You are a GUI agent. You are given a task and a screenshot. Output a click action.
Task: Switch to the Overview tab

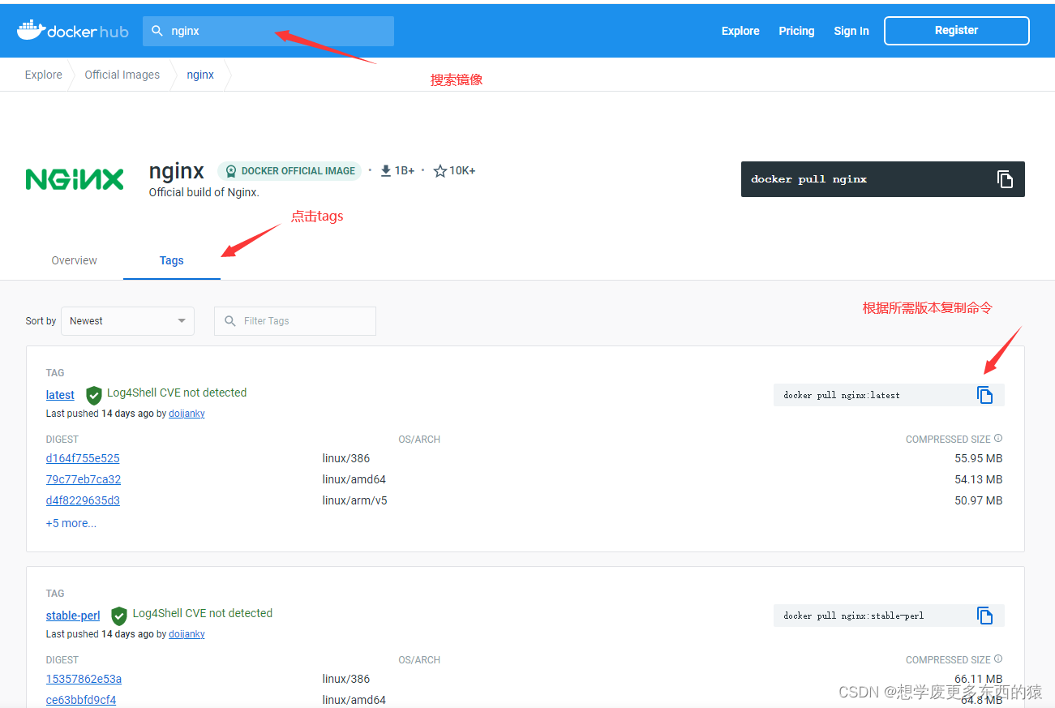tap(74, 260)
